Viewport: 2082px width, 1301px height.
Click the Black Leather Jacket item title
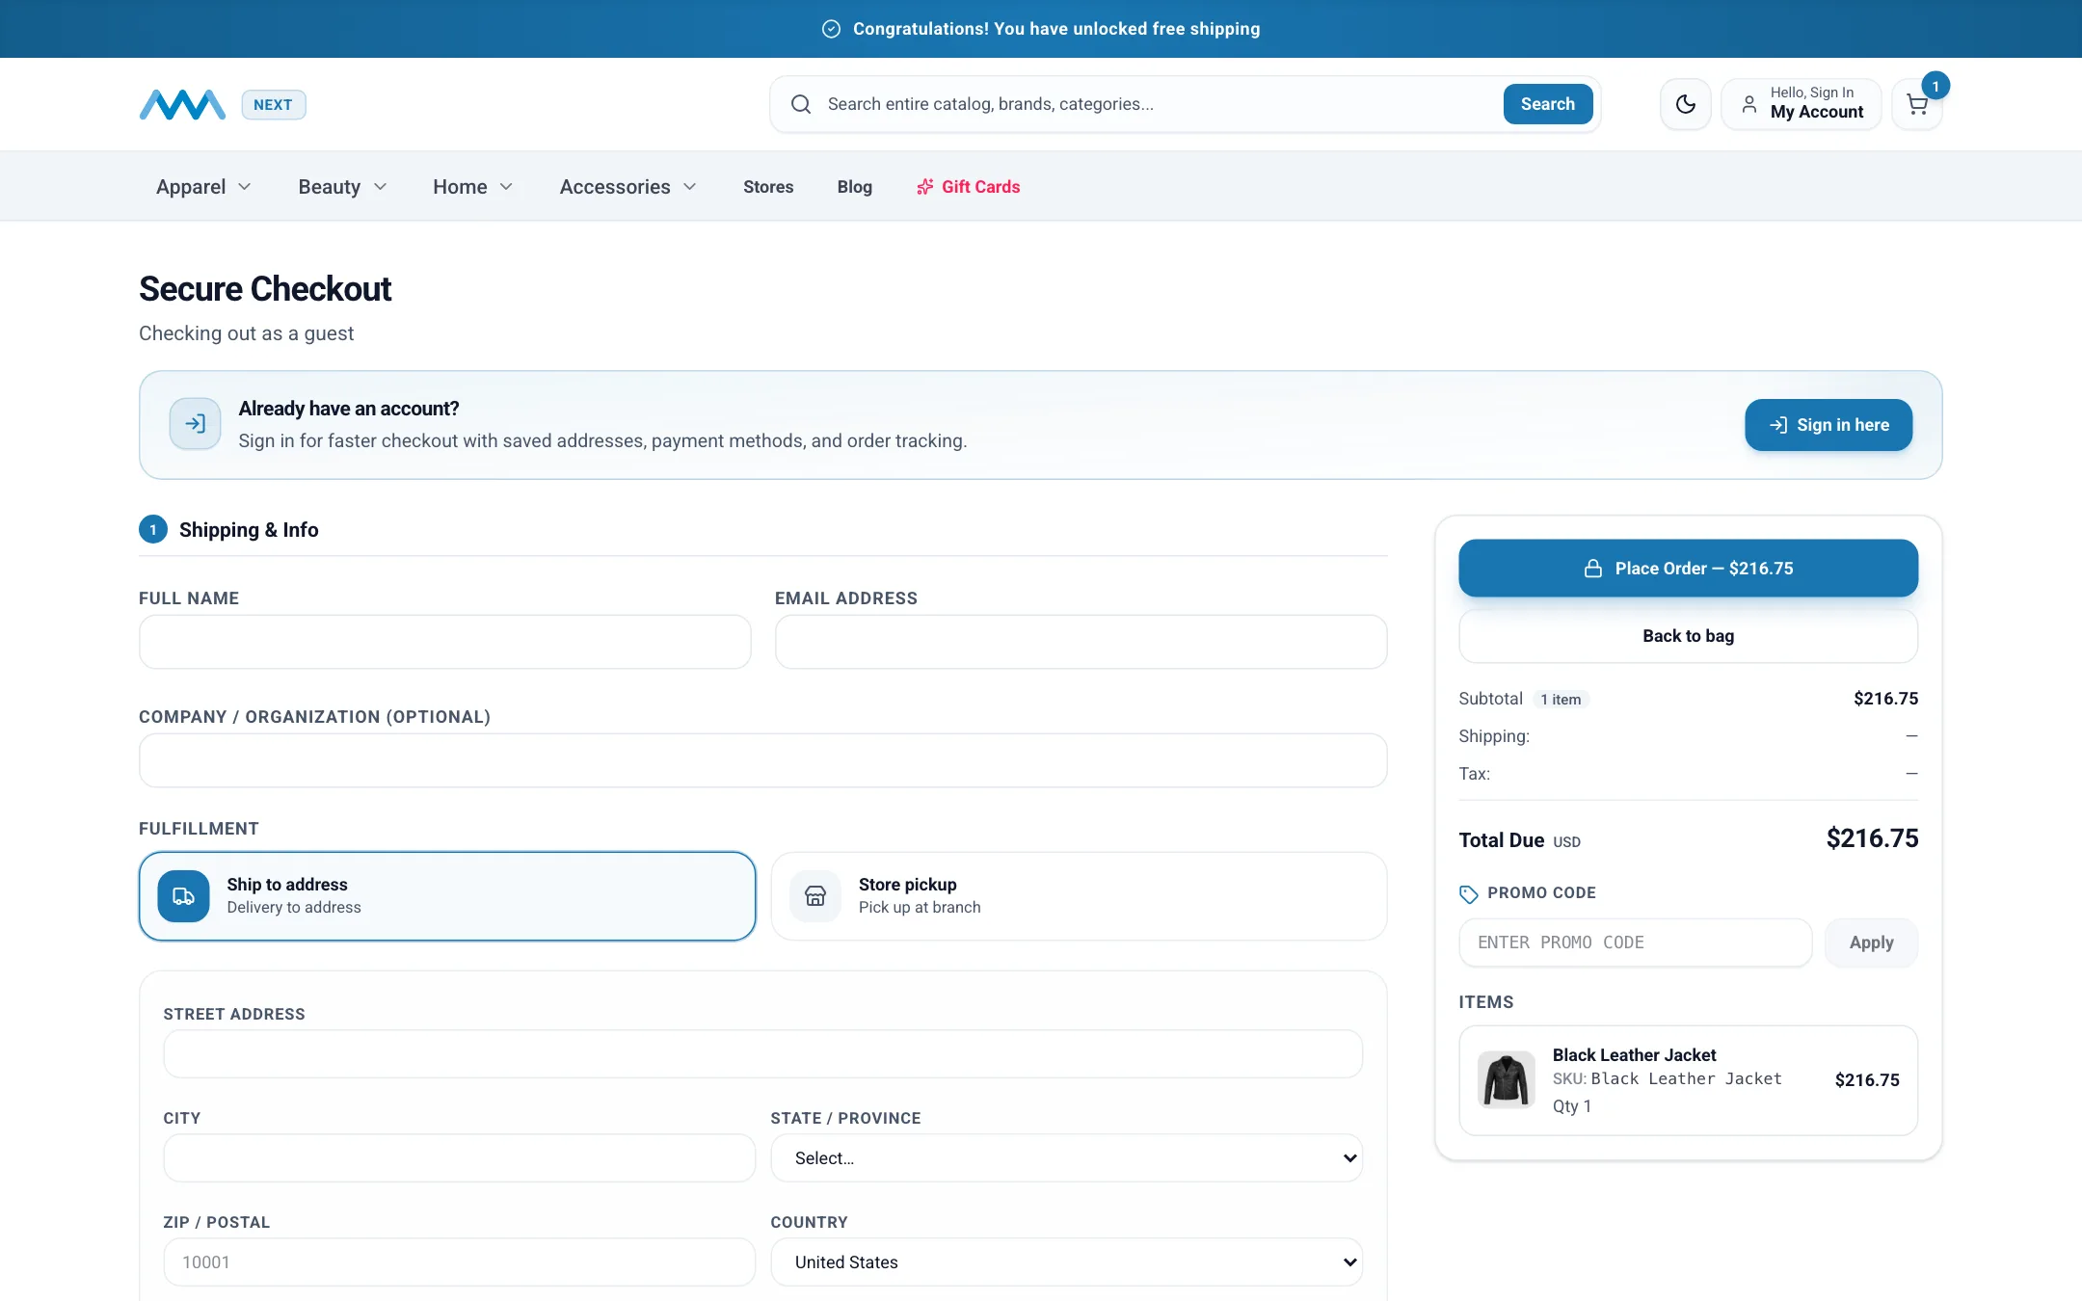point(1634,1055)
